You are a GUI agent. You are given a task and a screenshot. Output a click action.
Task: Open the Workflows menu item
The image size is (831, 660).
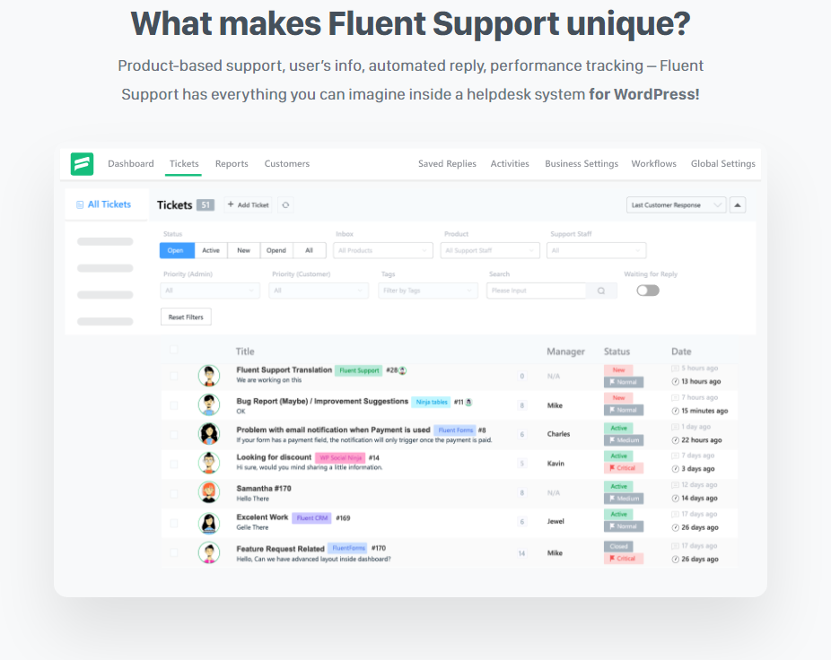653,164
